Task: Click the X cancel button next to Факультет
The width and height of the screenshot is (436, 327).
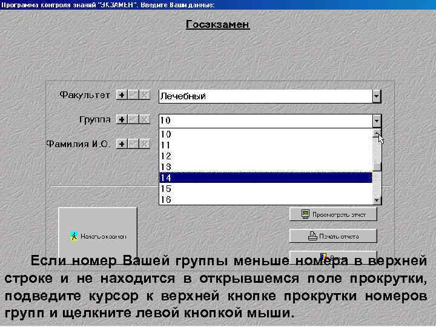Action: (145, 95)
